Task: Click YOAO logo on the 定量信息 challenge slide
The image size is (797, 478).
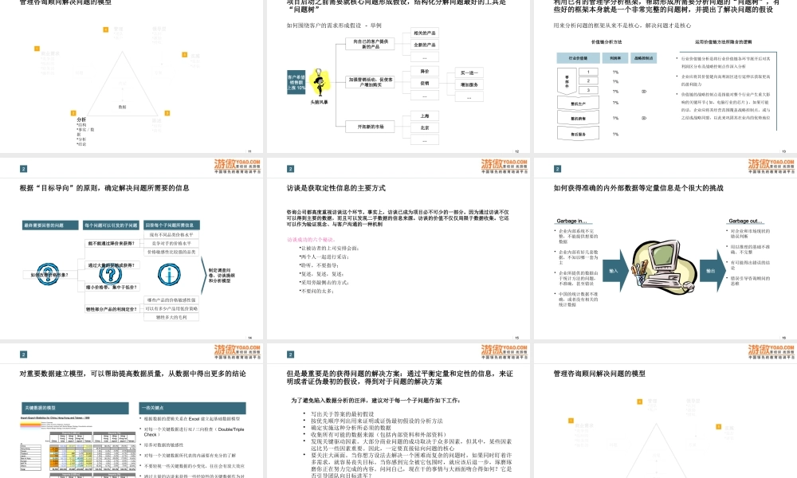Action: [771, 167]
